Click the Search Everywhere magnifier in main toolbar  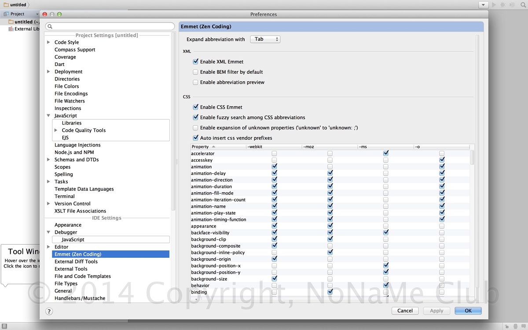tap(522, 4)
